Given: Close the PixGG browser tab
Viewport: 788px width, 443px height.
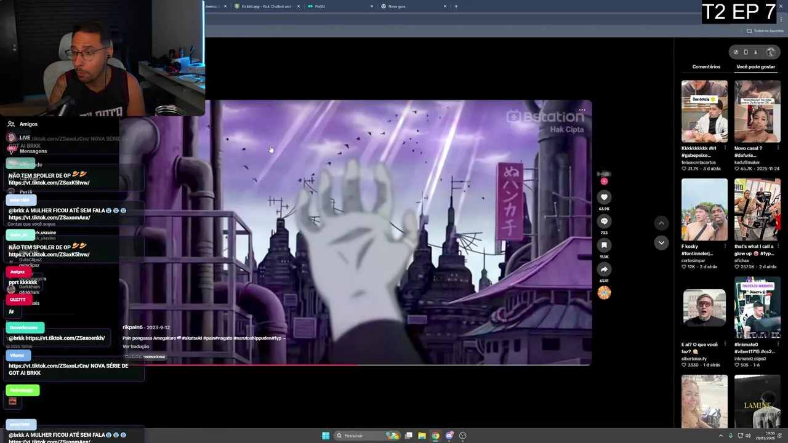Looking at the screenshot, I should [x=372, y=6].
